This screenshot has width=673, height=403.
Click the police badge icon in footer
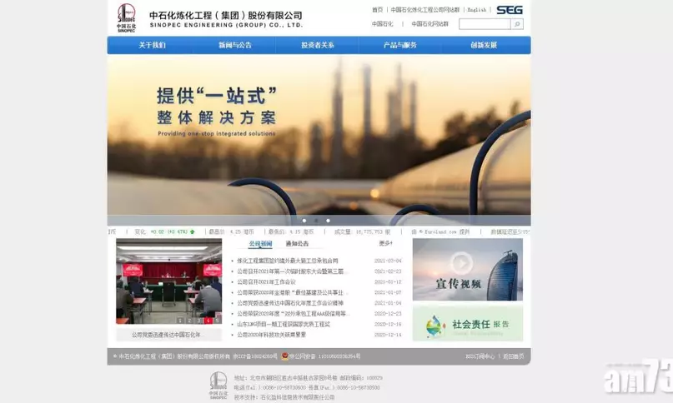click(284, 356)
